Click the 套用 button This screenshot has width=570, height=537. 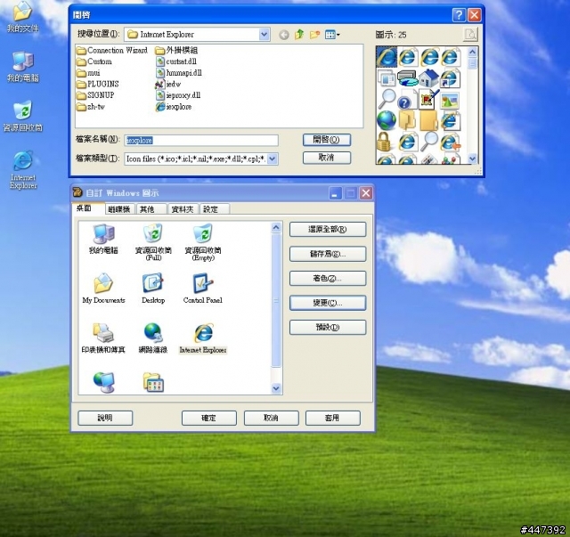click(x=332, y=418)
